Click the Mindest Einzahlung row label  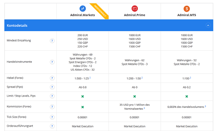point(19,41)
